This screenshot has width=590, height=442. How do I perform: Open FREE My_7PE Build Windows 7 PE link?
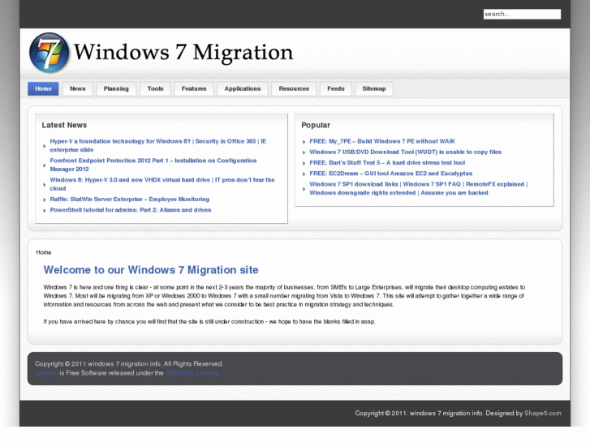pos(382,141)
